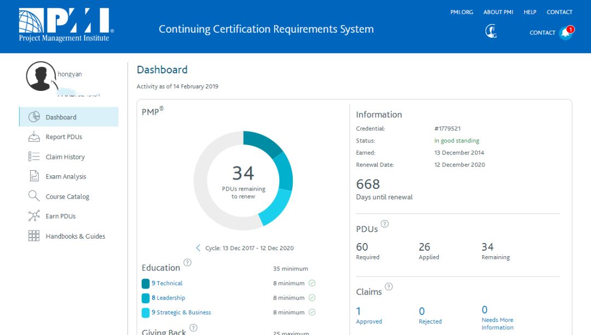Click the 35 minimum Education value
The width and height of the screenshot is (591, 335).
pos(291,269)
